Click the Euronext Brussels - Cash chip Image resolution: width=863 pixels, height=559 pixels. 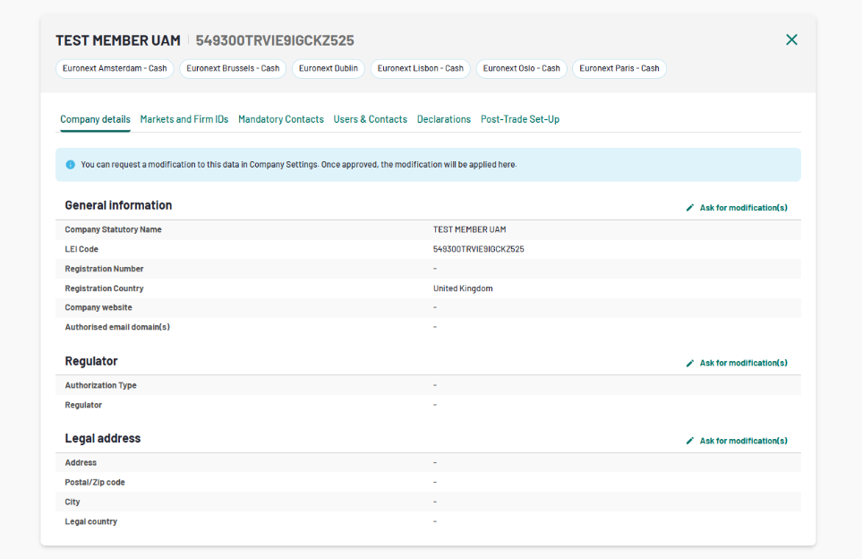(x=233, y=68)
